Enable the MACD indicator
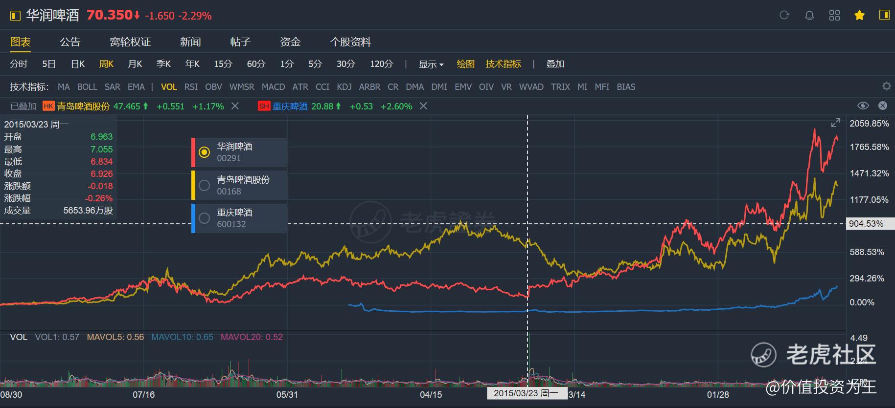895x408 pixels. 273,86
